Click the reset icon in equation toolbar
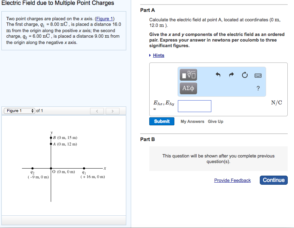The width and height of the screenshot is (294, 228). pos(244,74)
